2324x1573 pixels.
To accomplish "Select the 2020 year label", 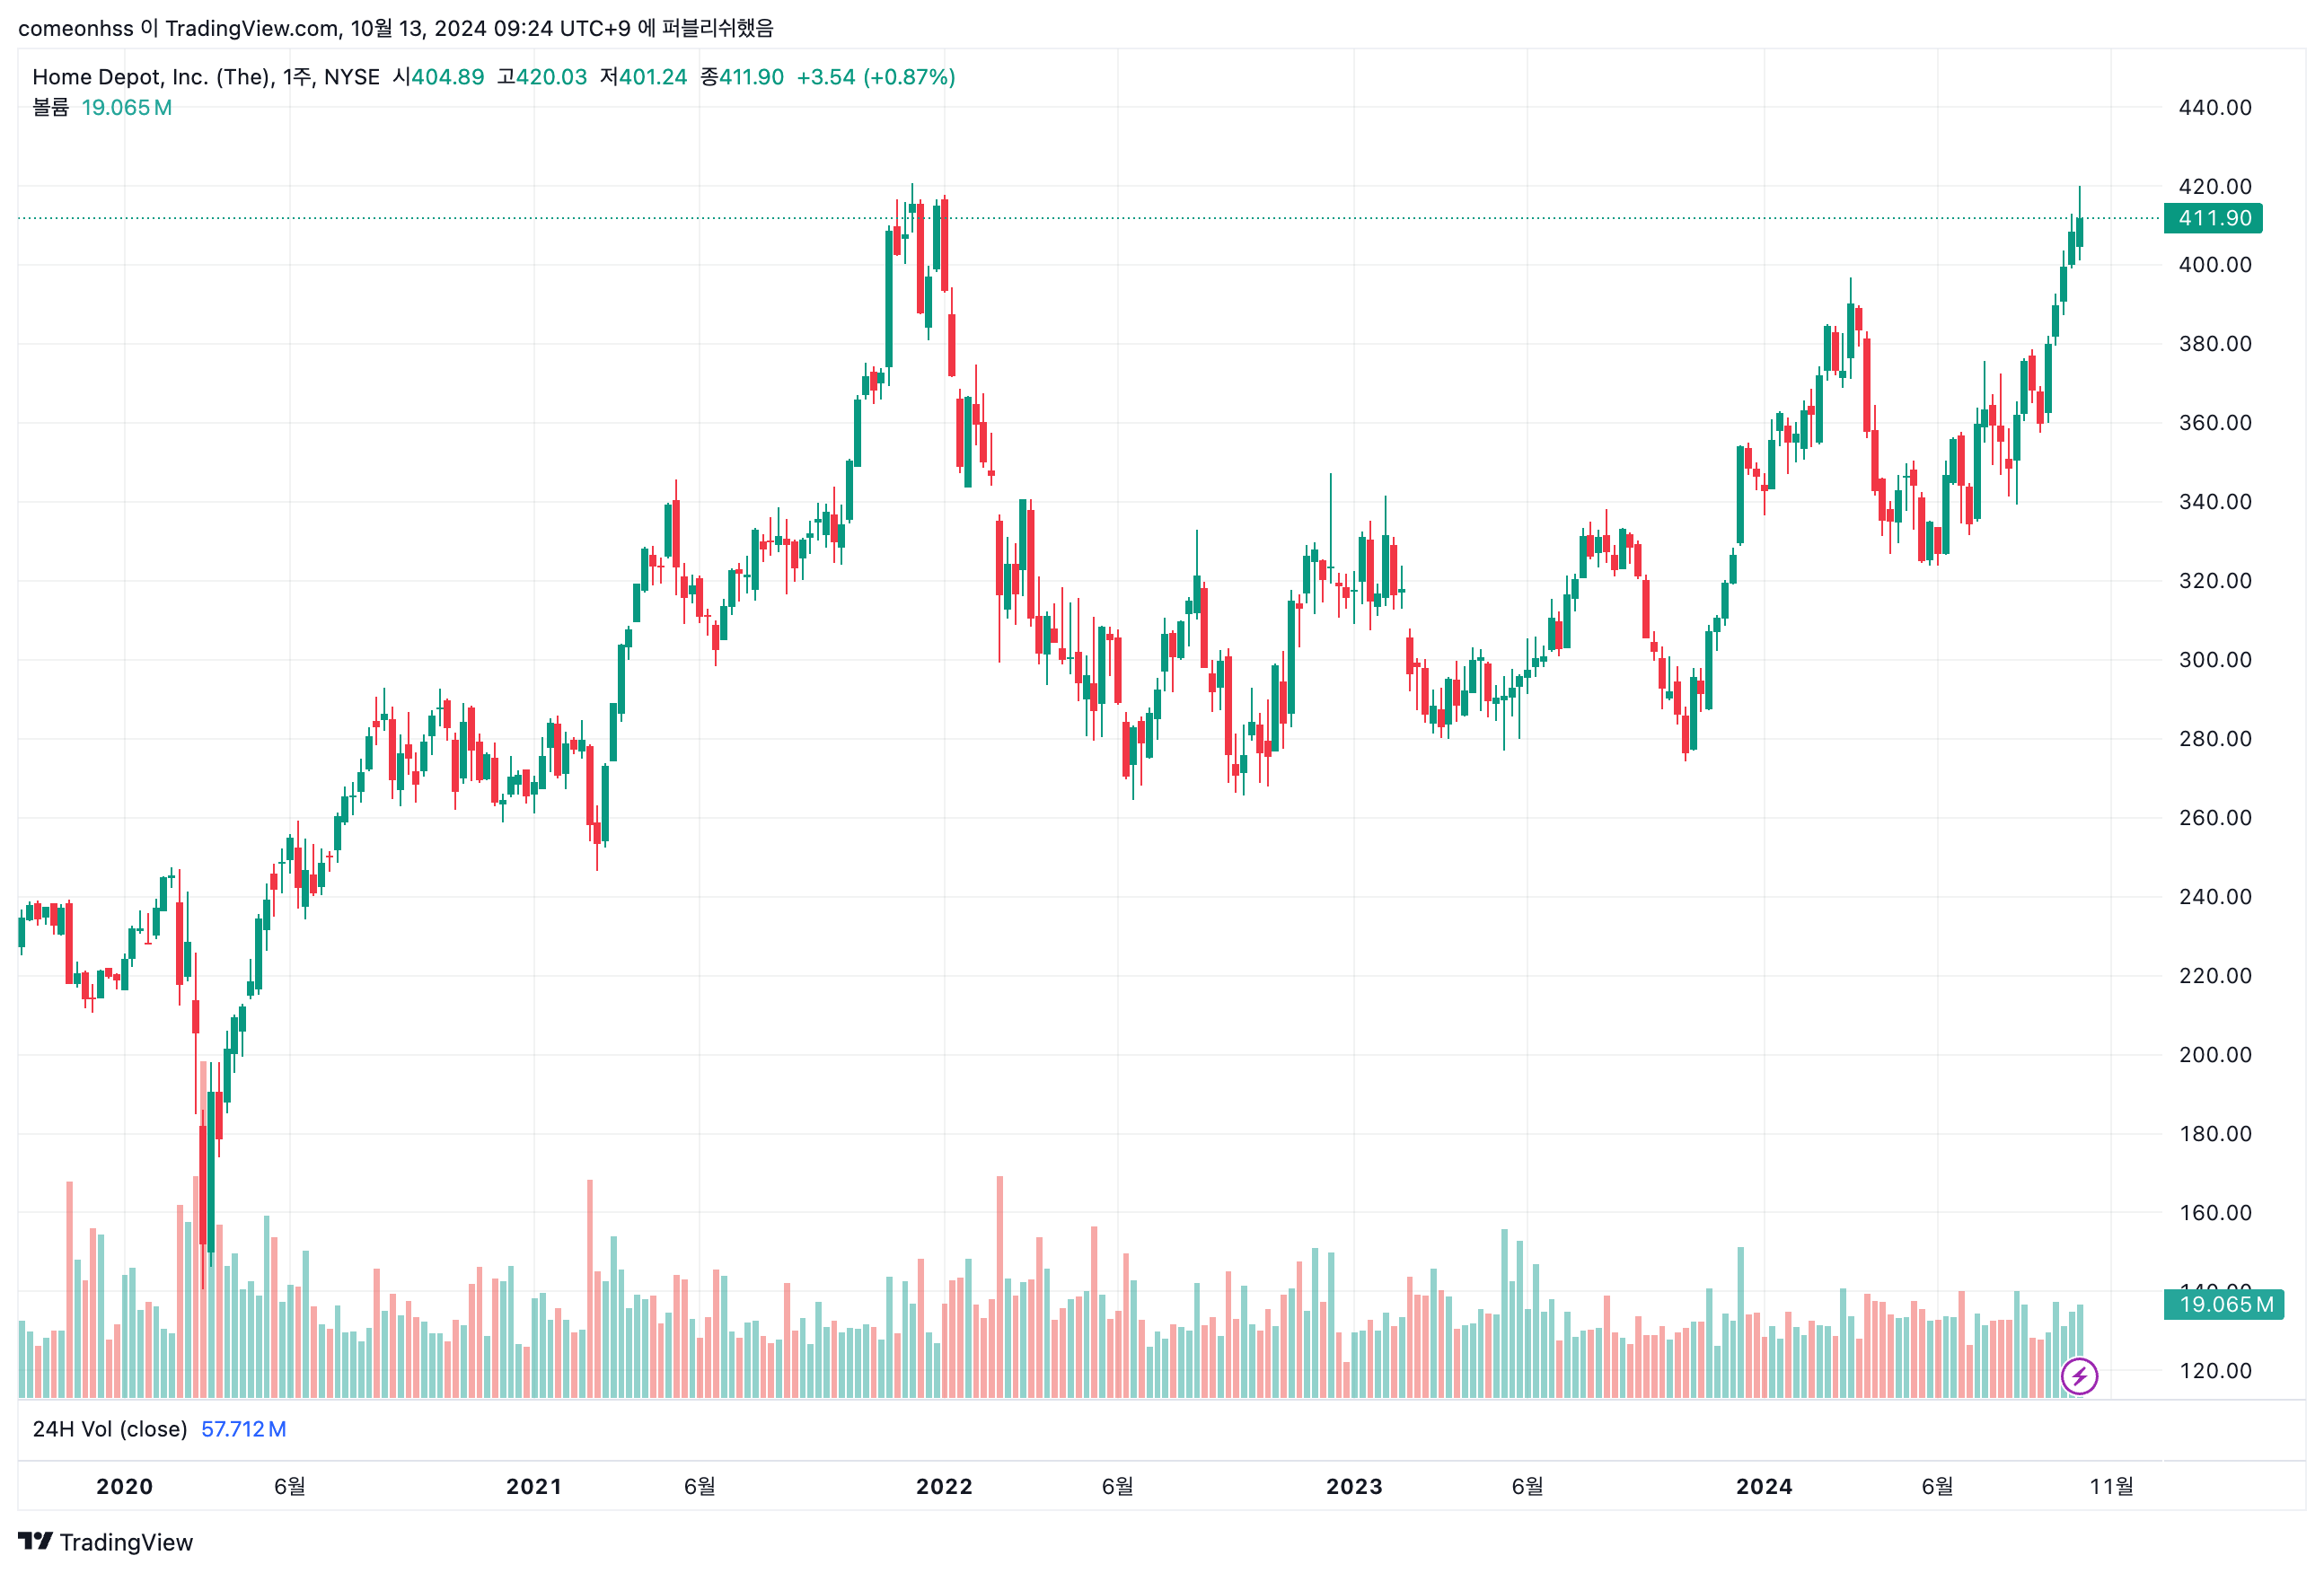I will [124, 1486].
